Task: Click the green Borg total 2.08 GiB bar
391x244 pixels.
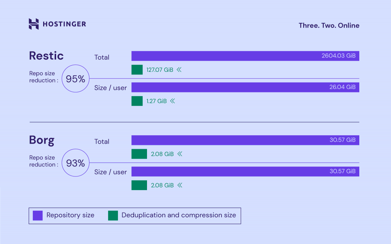Action: pyautogui.click(x=139, y=154)
